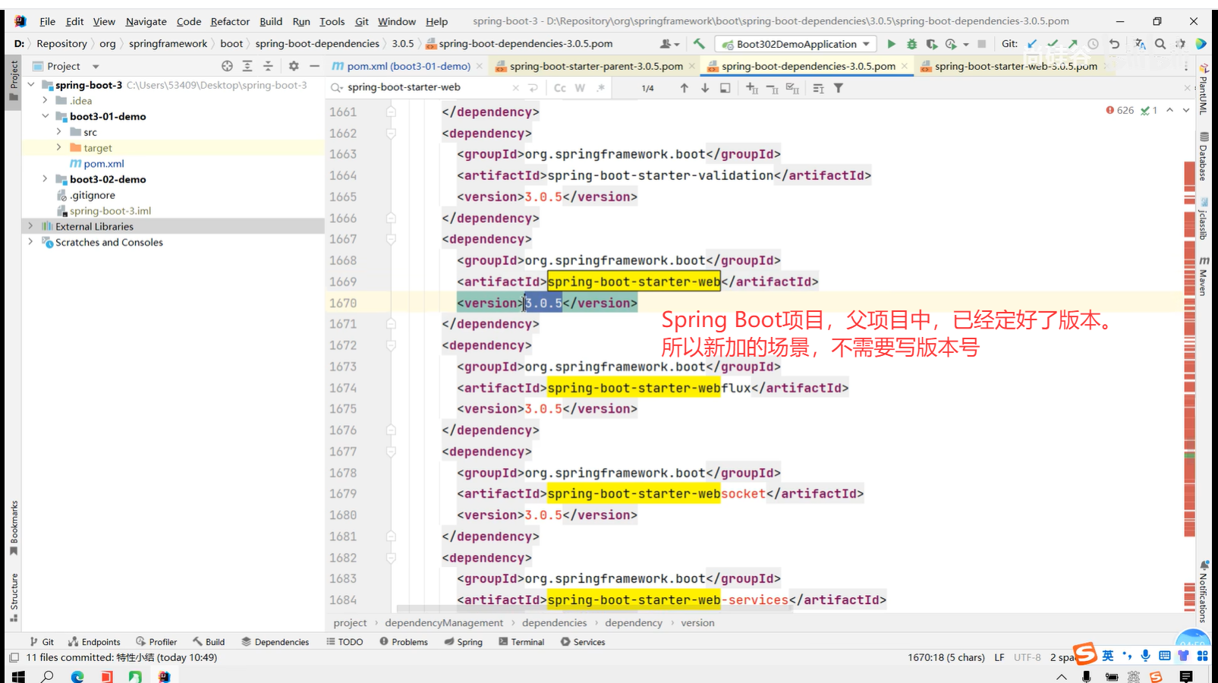Run with coverage icon
The width and height of the screenshot is (1218, 683).
931,44
